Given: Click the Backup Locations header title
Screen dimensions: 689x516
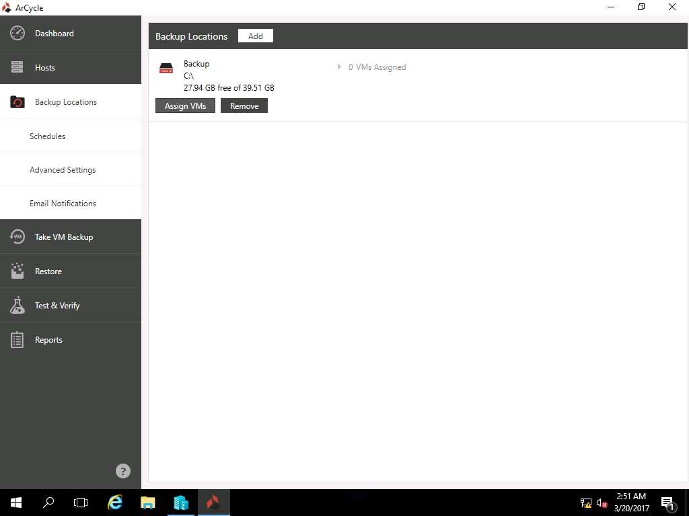Looking at the screenshot, I should (x=191, y=36).
